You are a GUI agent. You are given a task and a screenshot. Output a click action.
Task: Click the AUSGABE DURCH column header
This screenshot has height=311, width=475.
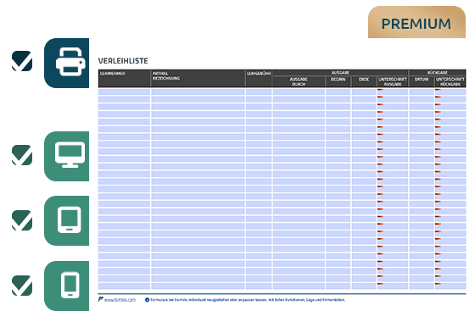(x=299, y=81)
